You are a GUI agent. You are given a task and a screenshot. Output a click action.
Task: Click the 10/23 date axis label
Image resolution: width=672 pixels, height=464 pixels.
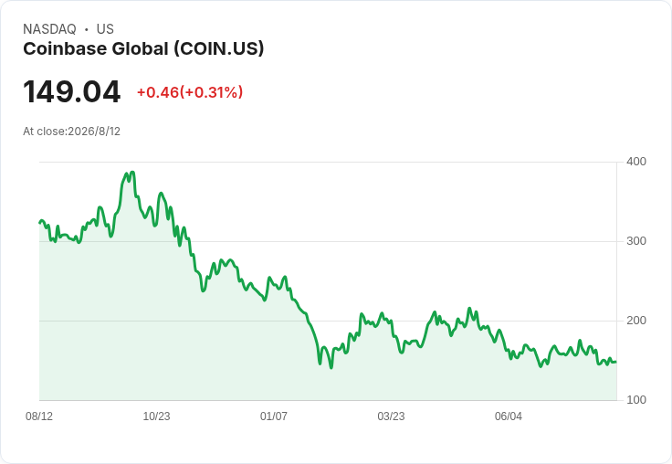coord(156,417)
